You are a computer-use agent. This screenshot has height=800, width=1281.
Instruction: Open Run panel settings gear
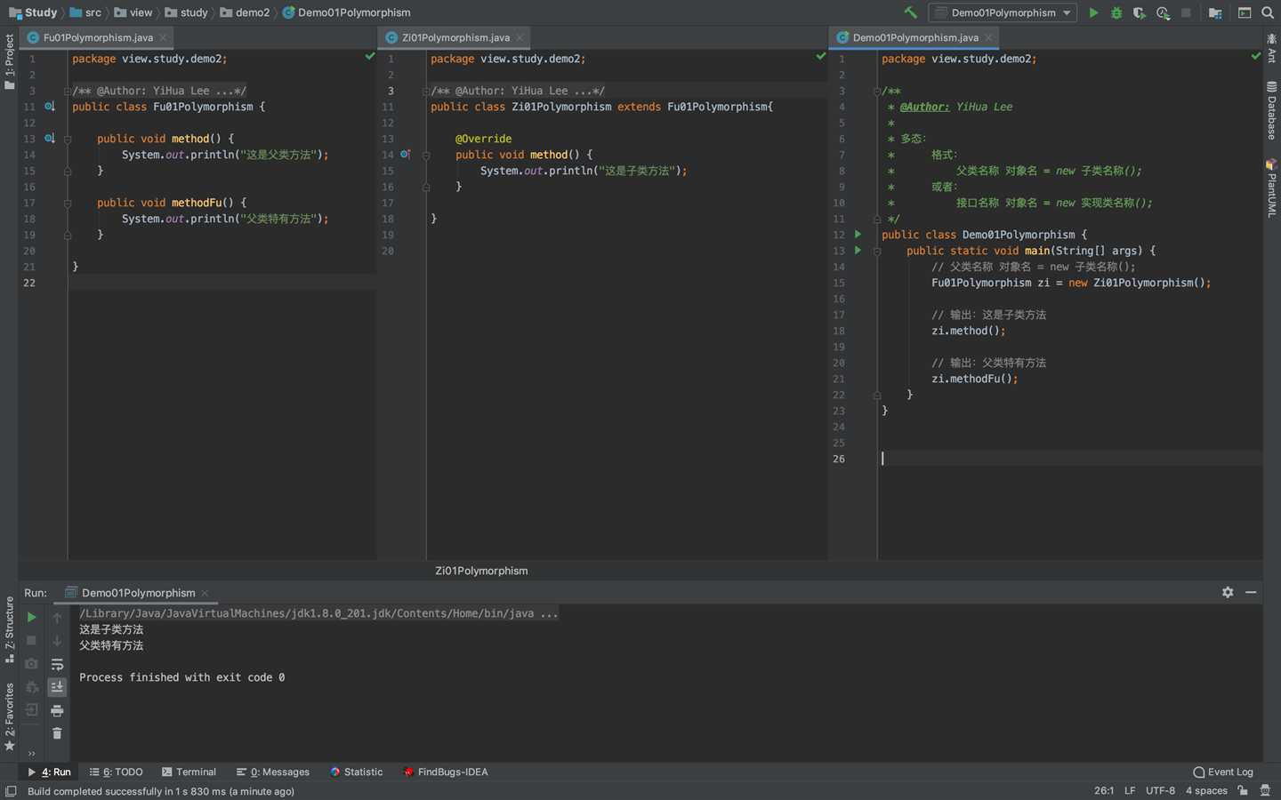[1228, 592]
